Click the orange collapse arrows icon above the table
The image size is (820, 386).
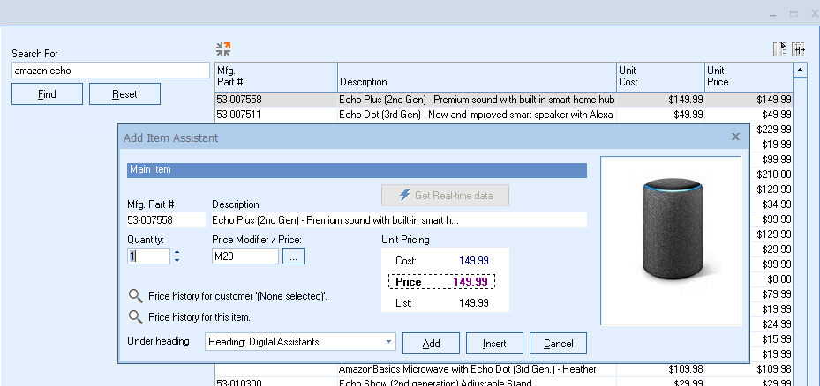[223, 49]
